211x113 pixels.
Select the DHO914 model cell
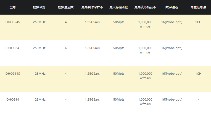(x=13, y=99)
